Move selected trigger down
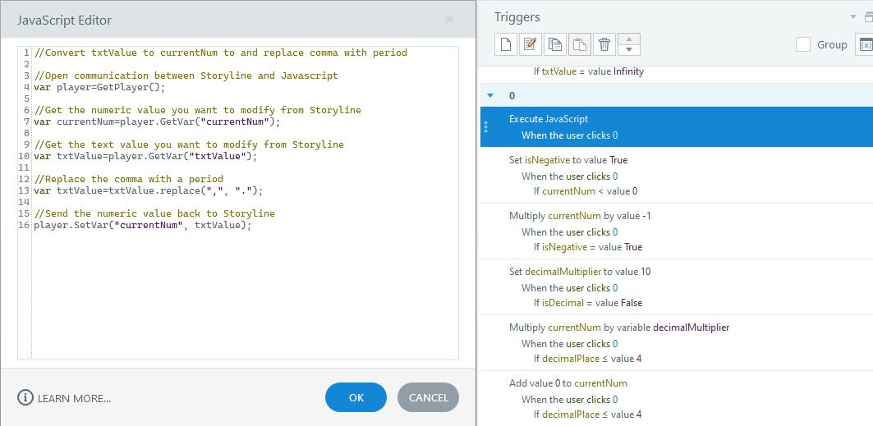This screenshot has width=873, height=426. point(629,50)
